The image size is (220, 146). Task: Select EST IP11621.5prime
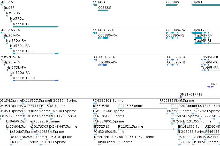tap(131, 127)
